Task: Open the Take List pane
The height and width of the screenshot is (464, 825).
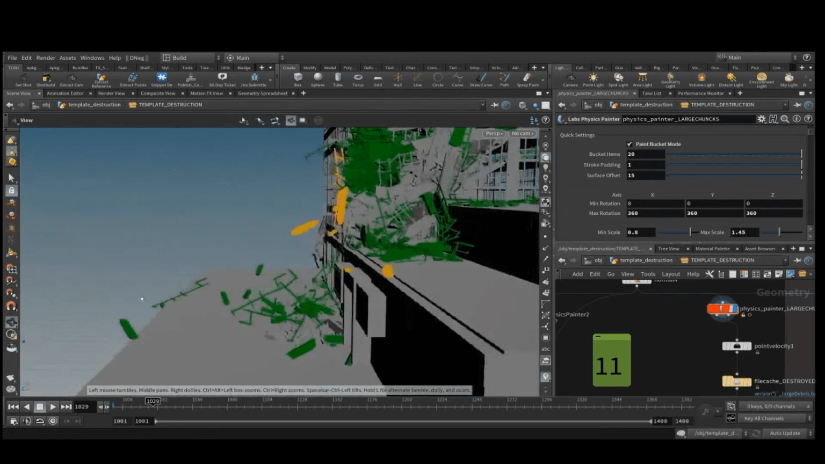Action: pos(652,93)
